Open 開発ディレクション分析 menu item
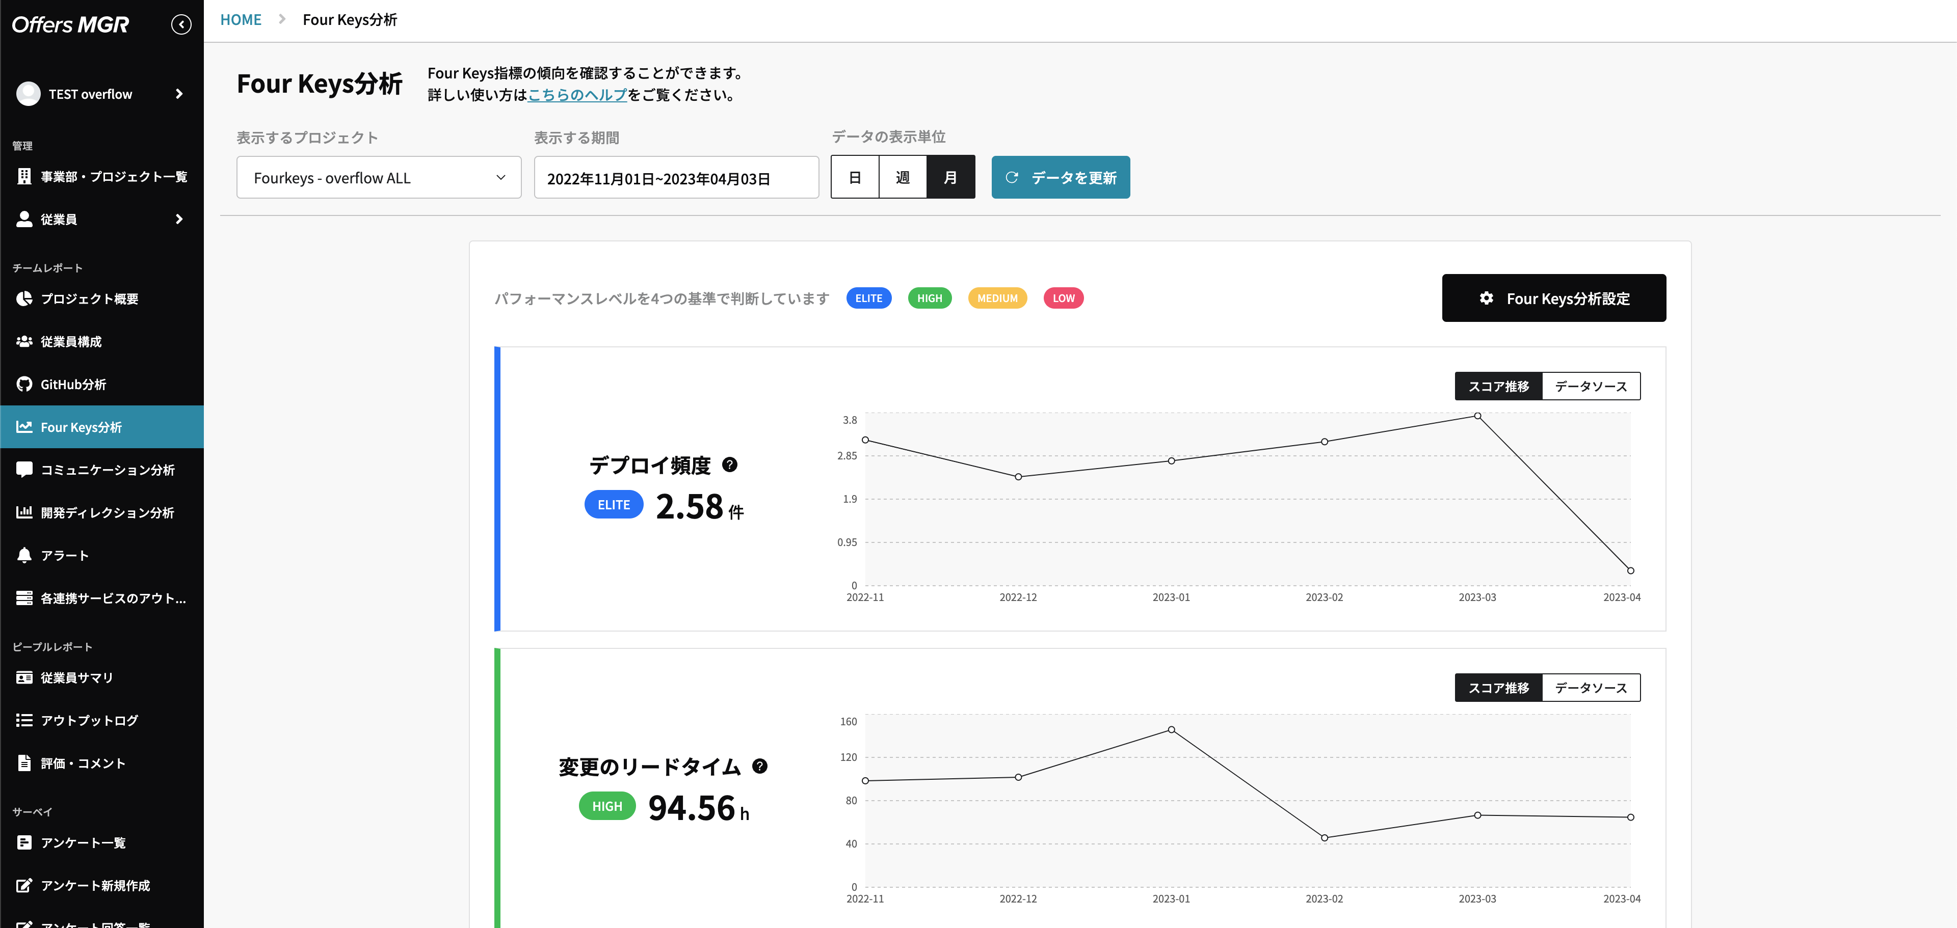 (102, 512)
